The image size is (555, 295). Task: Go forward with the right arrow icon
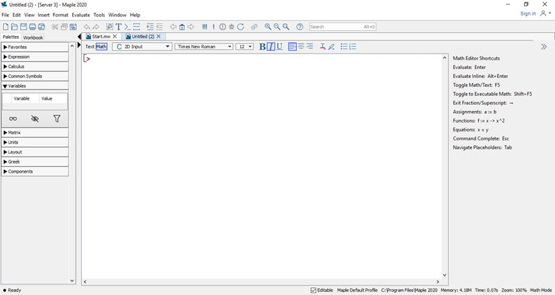tap(191, 27)
